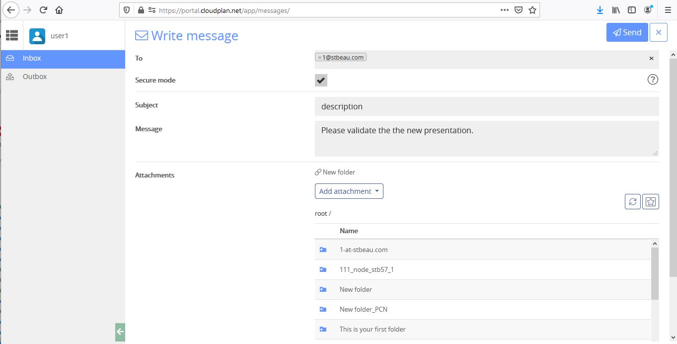Open Firefox's hamburger menu

[x=668, y=10]
